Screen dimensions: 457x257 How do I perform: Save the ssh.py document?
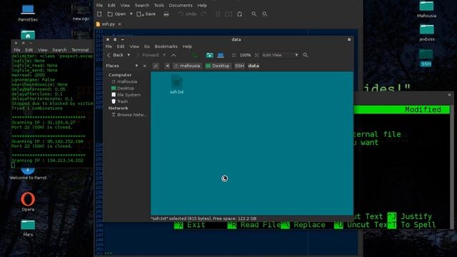pyautogui.click(x=146, y=14)
